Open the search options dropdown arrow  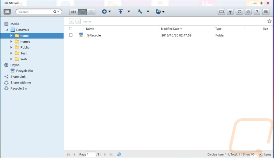click(58, 12)
